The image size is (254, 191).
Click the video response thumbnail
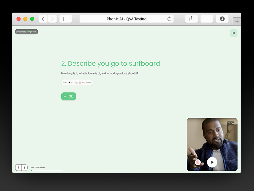point(212,145)
